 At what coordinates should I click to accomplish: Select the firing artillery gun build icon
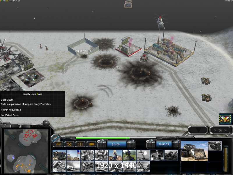click(143, 155)
